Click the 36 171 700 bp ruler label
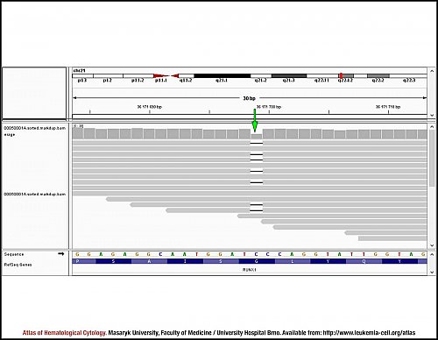This screenshot has height=340, width=438. pyautogui.click(x=269, y=107)
